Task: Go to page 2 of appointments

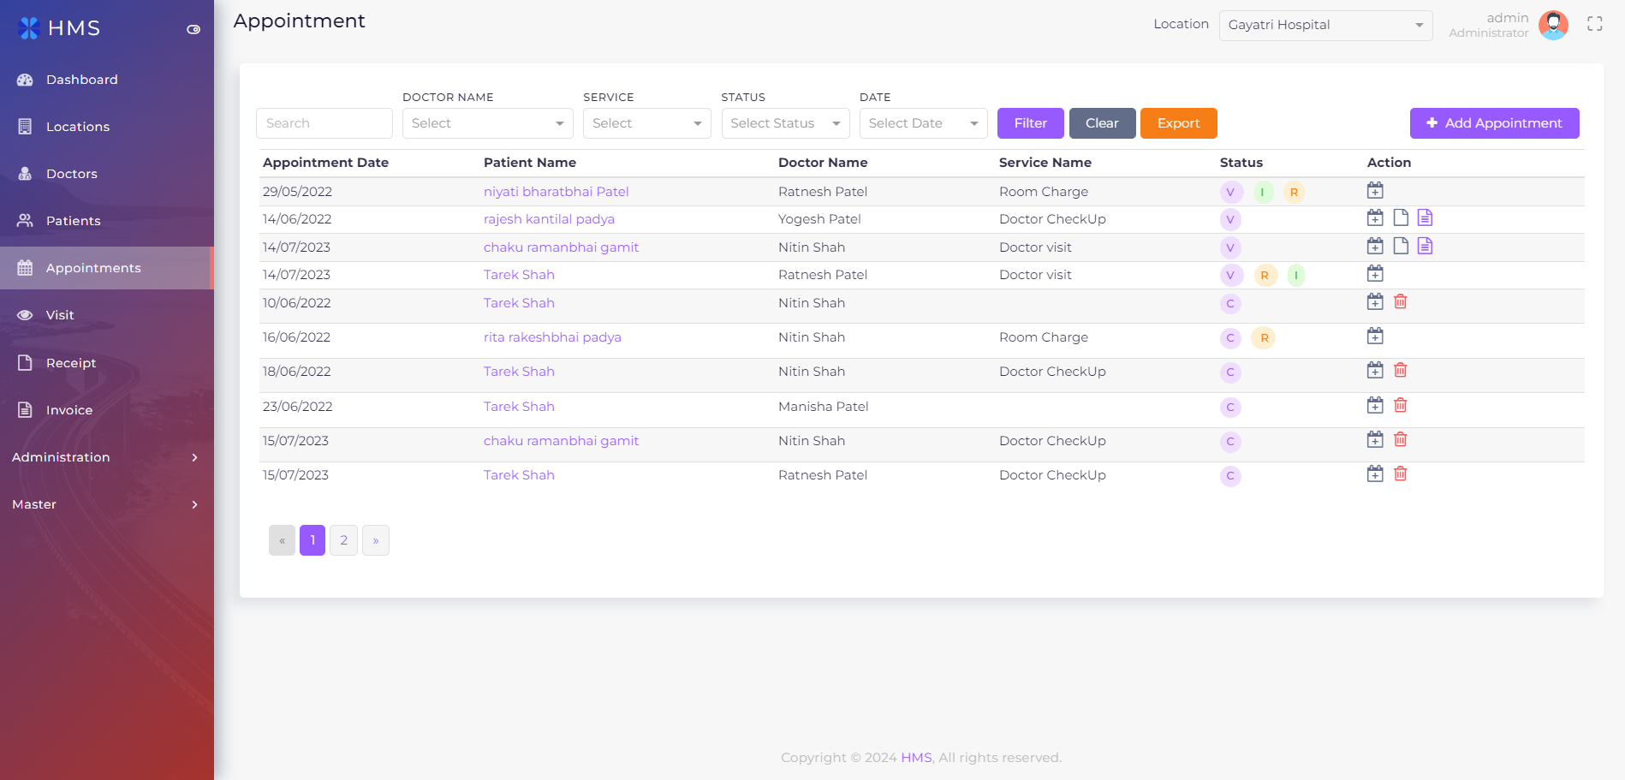Action: click(343, 540)
